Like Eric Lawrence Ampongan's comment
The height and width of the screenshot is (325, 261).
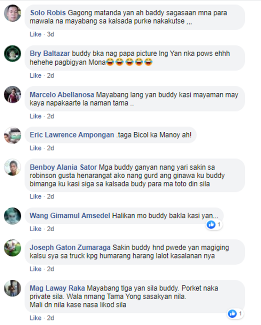pyautogui.click(x=35, y=148)
